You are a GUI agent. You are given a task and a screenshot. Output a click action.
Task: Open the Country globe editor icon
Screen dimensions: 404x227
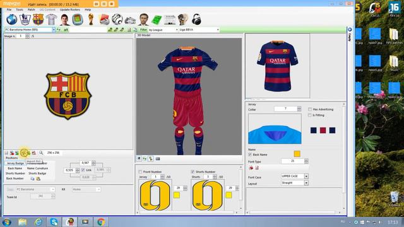[12, 20]
